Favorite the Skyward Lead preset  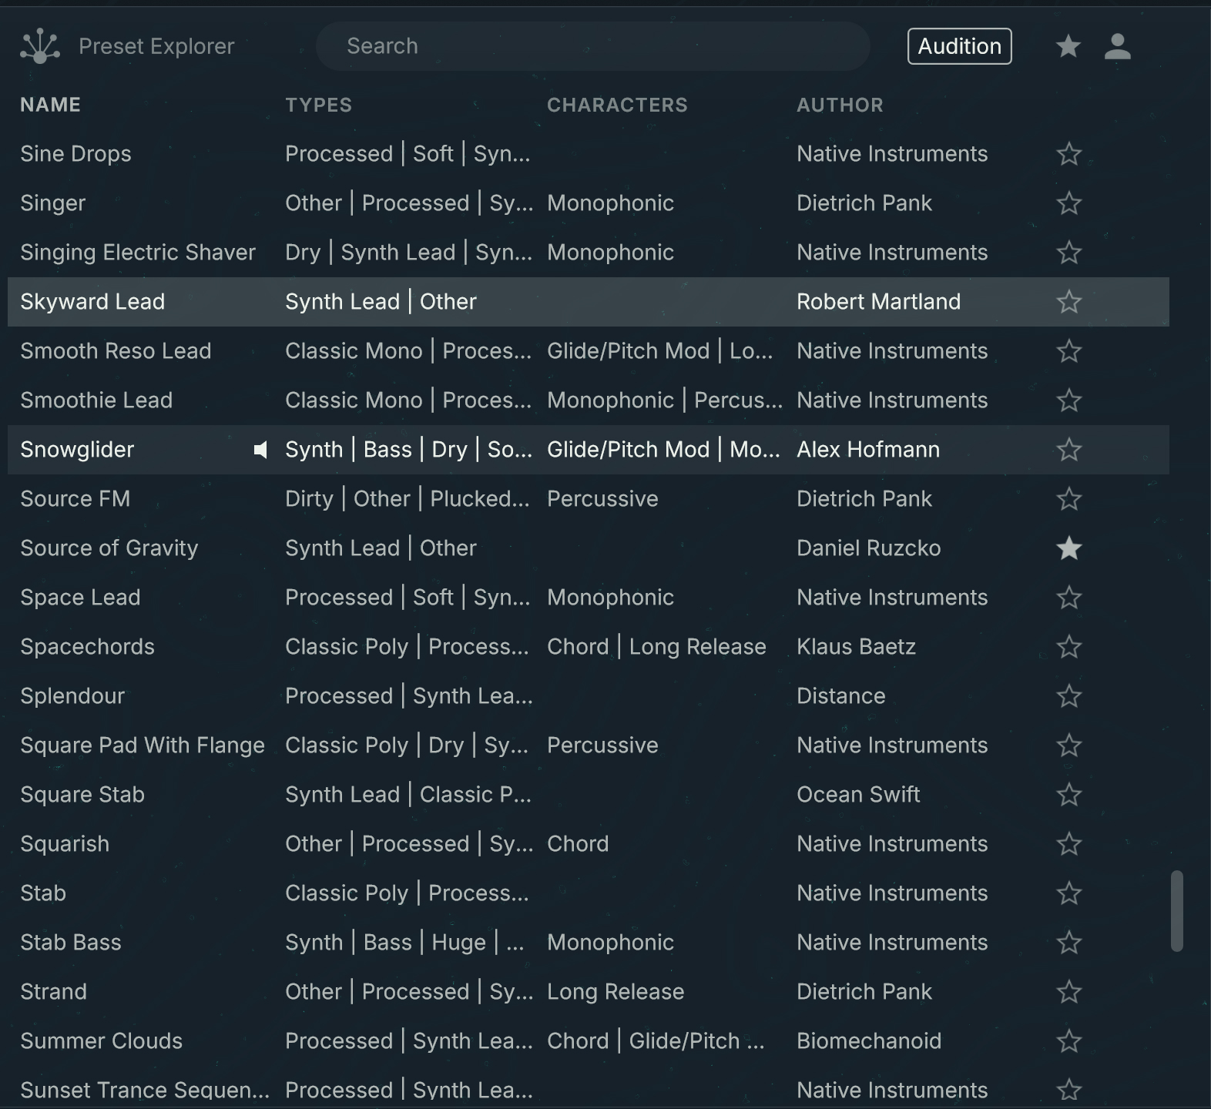click(1069, 302)
